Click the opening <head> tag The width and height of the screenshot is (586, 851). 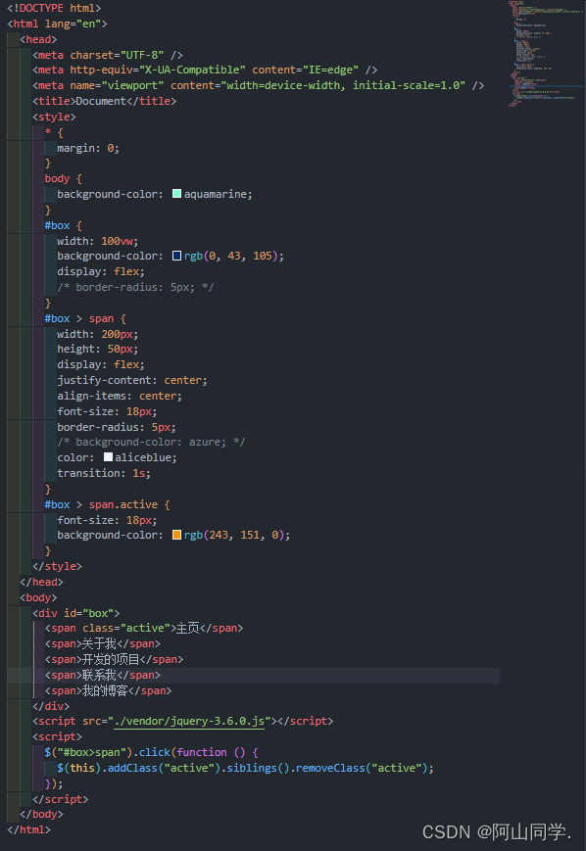pos(38,39)
